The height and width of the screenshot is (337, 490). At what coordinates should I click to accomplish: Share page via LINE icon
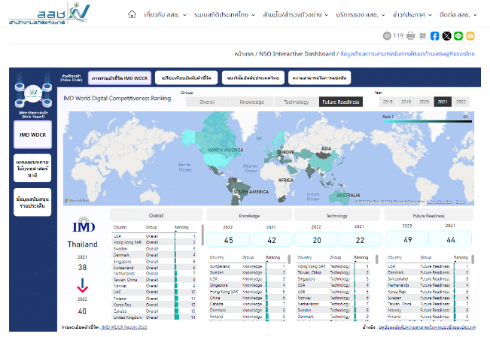pos(458,36)
